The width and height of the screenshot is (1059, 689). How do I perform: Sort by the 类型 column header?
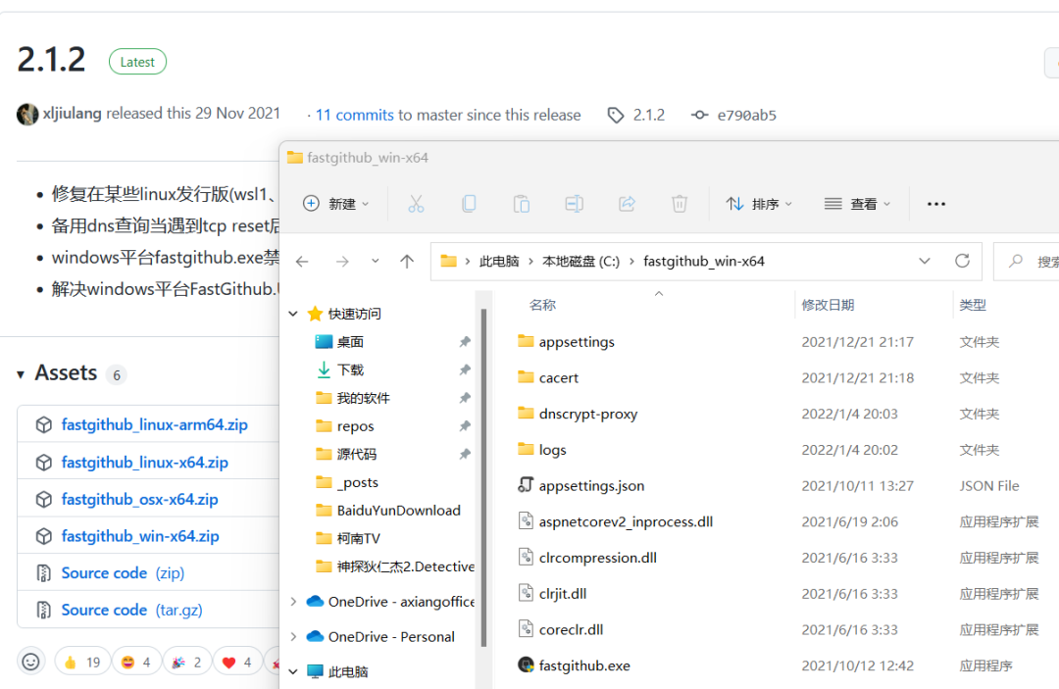coord(973,305)
